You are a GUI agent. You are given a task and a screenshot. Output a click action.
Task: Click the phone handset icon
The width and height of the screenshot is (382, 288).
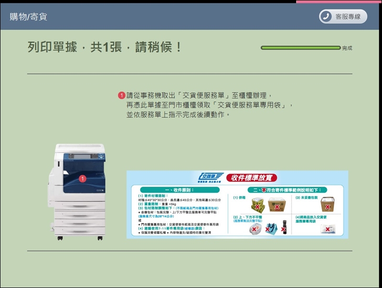(x=327, y=16)
